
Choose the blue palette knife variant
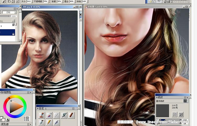56,122
